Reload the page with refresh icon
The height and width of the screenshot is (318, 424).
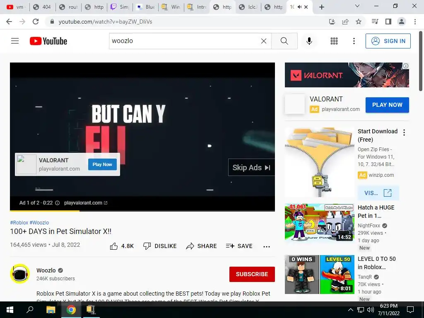(36, 22)
